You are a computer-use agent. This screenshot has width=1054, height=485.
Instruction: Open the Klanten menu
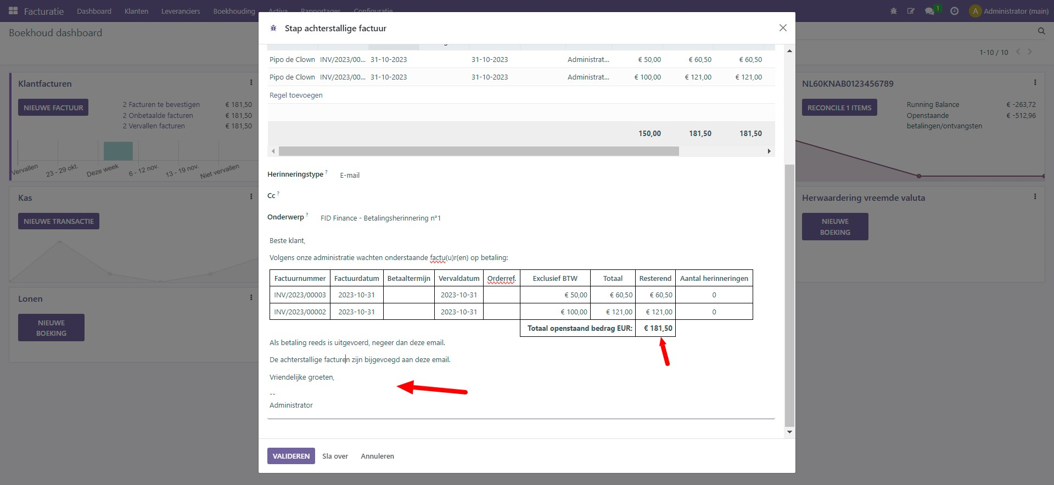click(136, 11)
